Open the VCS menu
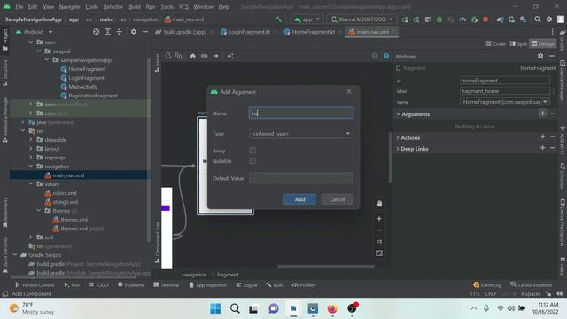 click(x=183, y=6)
